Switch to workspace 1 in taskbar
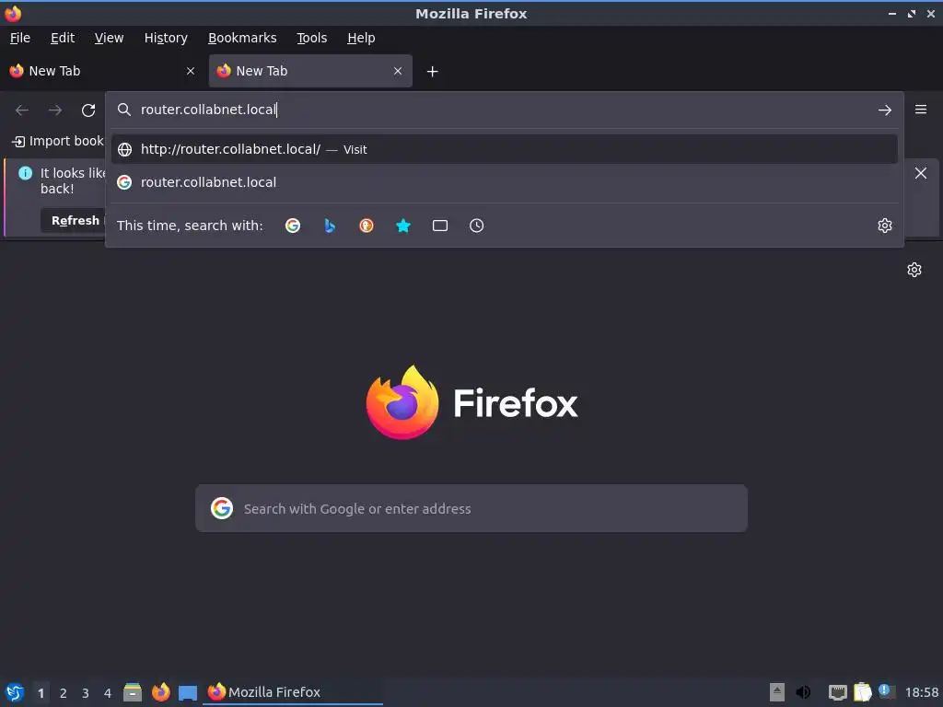943x707 pixels. [41, 693]
